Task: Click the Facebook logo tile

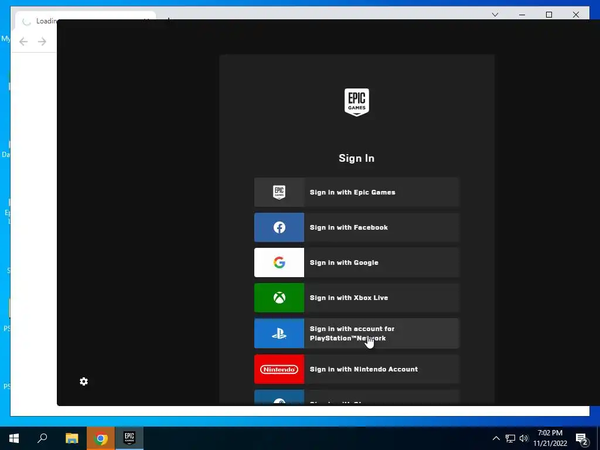Action: [x=279, y=227]
